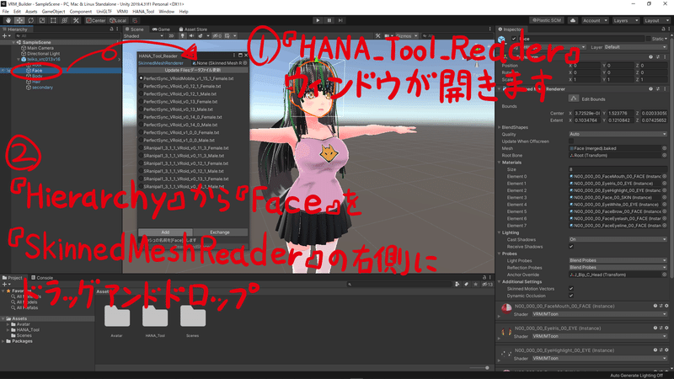The image size is (674, 379).
Task: Open the Shaded draw mode dropdown
Action: click(143, 36)
